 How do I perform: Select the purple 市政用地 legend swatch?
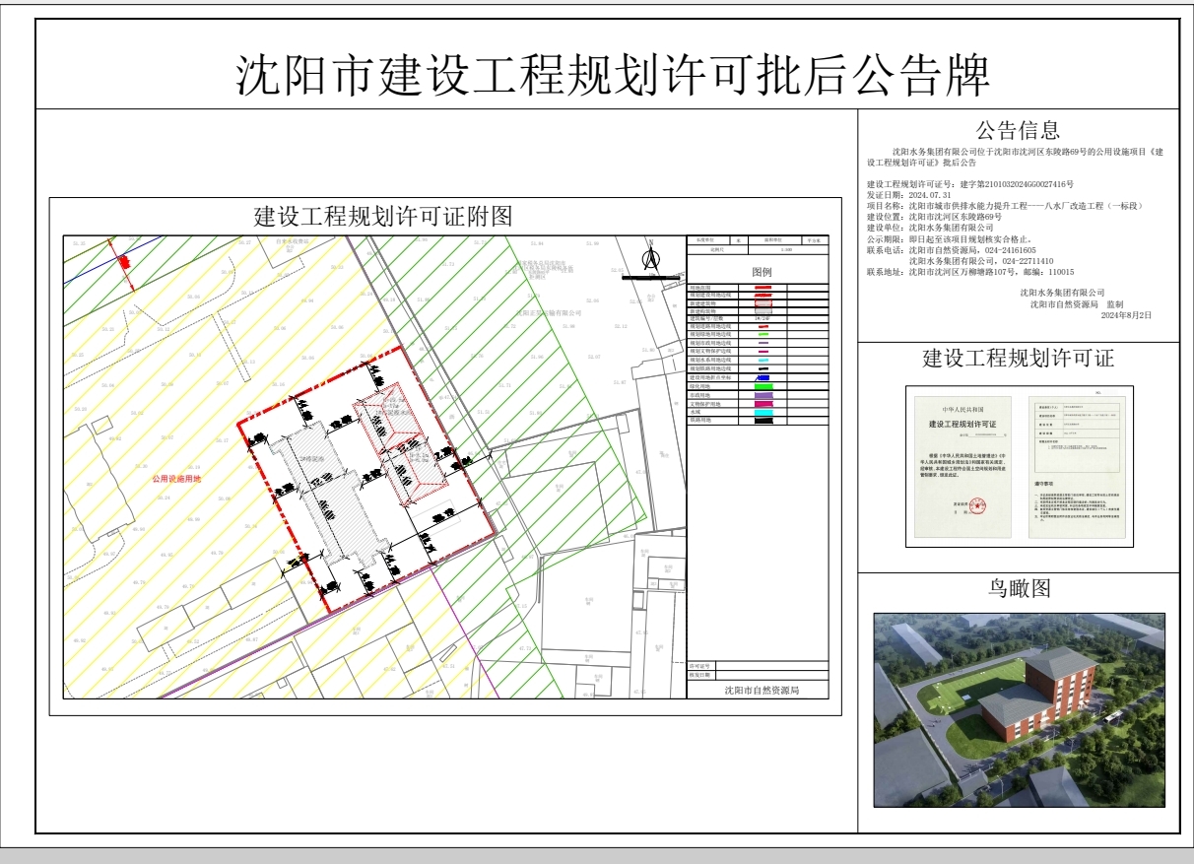click(763, 395)
